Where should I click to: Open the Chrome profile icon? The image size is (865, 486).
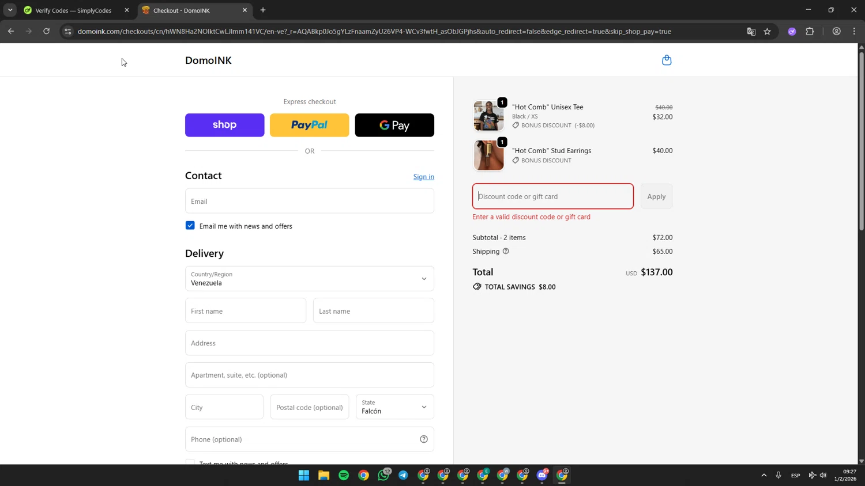point(837,31)
